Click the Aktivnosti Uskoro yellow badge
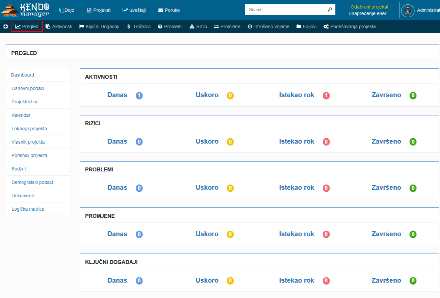The height and width of the screenshot is (298, 440). 230,96
